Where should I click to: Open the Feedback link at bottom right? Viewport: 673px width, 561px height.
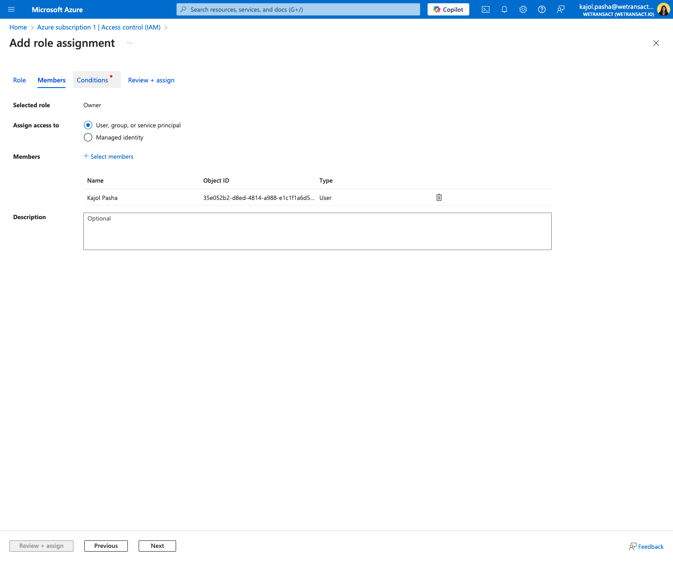click(646, 546)
